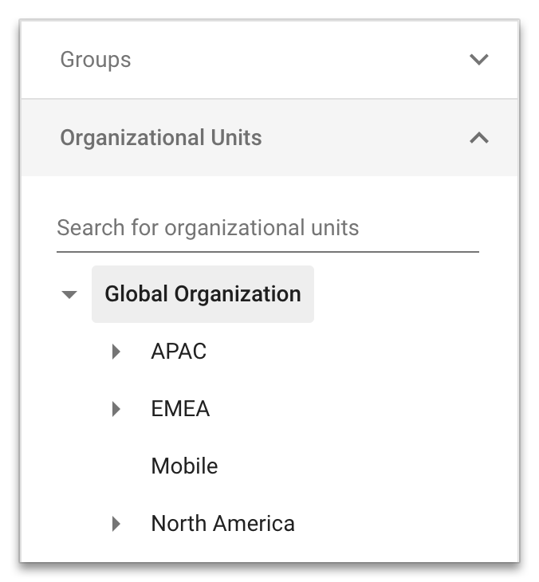Viewport: 539px width, 582px height.
Task: Expand the Groups section chevron
Action: click(478, 60)
